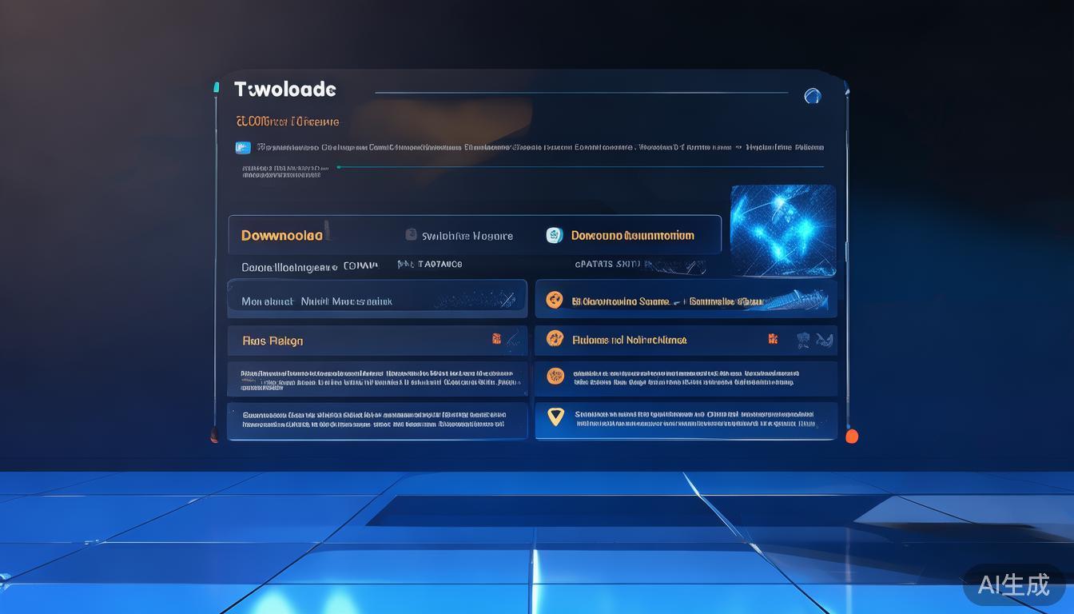This screenshot has height=614, width=1074.
Task: Click the yellow shield triangle icon
Action: pyautogui.click(x=555, y=416)
